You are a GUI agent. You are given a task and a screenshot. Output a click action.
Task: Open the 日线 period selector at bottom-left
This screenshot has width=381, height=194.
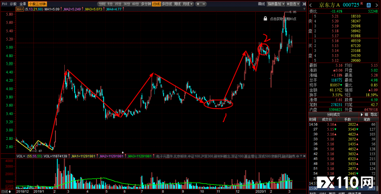(x=6, y=191)
